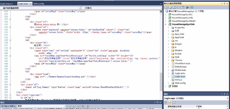Switch to the Web.config editor tab
Image resolution: width=230 pixels, height=109 pixels.
tap(38, 4)
